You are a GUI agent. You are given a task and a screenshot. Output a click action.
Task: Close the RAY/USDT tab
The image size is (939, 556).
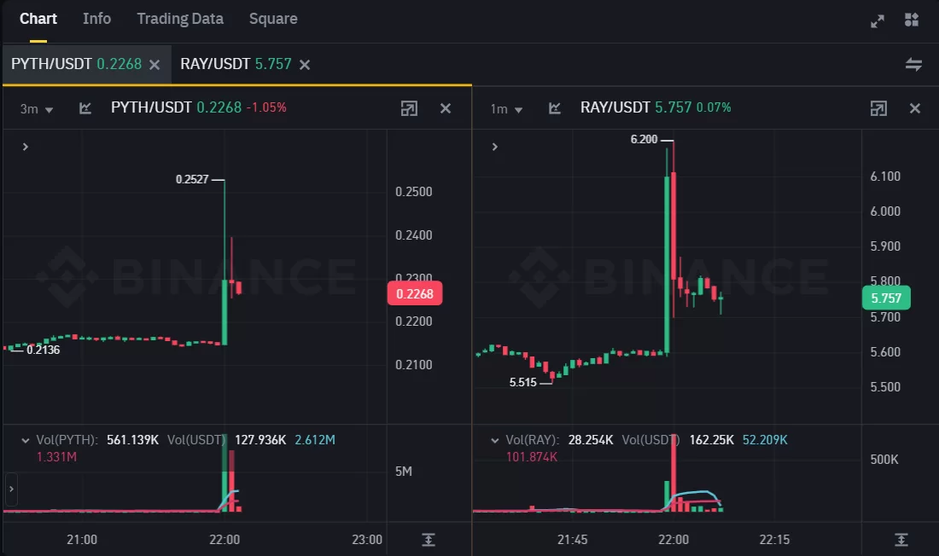pyautogui.click(x=305, y=65)
